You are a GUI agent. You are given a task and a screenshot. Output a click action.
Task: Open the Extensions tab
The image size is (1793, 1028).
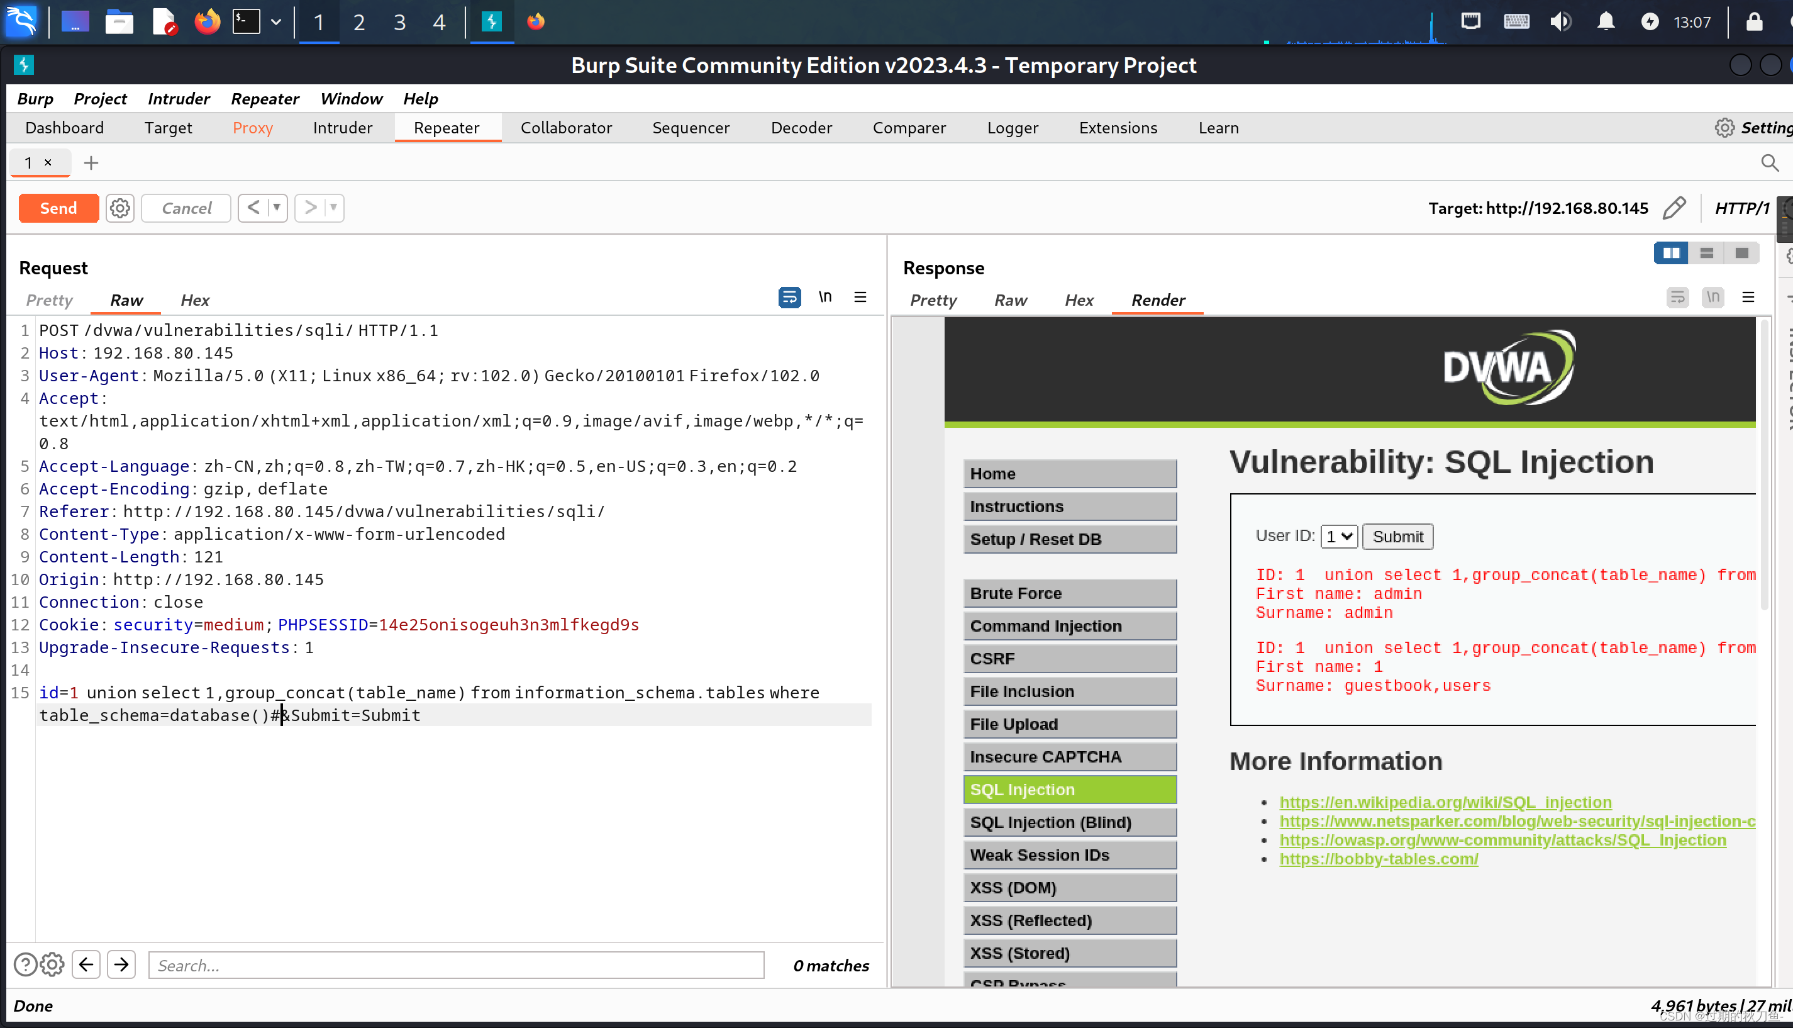1118,128
